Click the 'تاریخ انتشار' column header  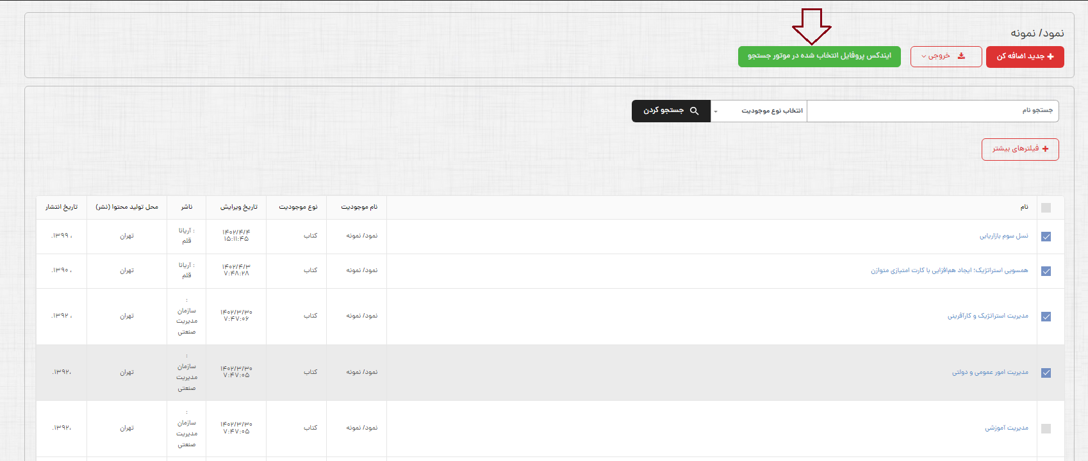62,207
